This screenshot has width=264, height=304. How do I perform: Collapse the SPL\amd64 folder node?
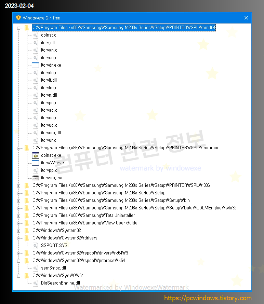click(18, 28)
